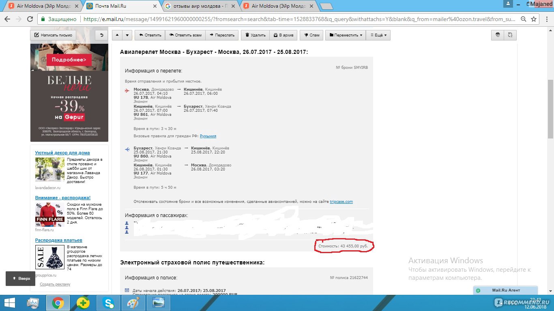
Task: Click Стоимость: 43 455,00 руб. text
Action: (x=344, y=245)
